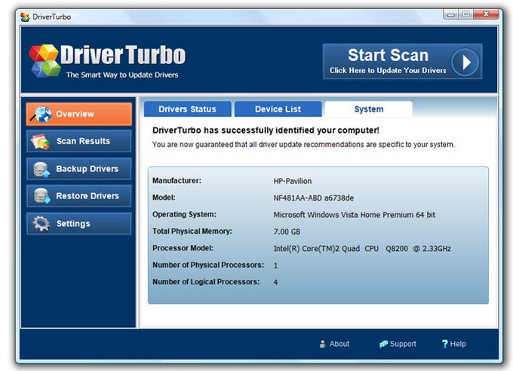513x371 pixels.
Task: Click the Settings gear icon
Action: (x=41, y=224)
